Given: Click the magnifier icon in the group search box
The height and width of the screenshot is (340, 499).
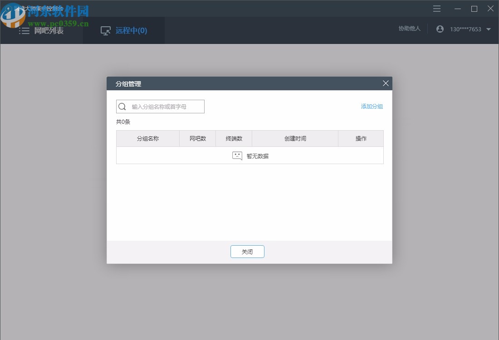Looking at the screenshot, I should click(122, 106).
